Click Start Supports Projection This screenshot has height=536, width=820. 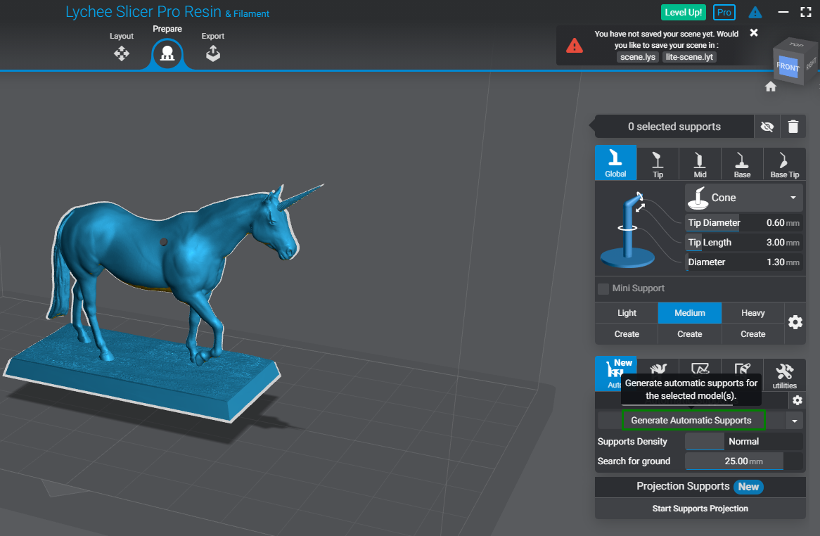click(x=699, y=508)
